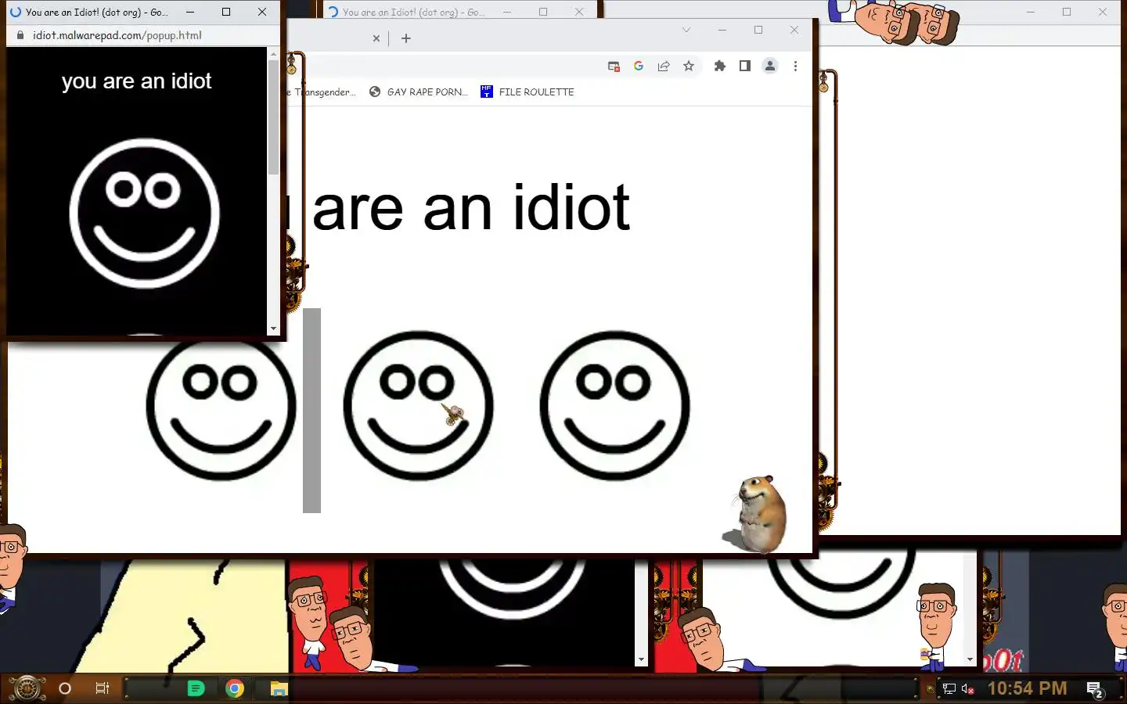
Task: Open Task View on the taskbar
Action: (x=102, y=688)
